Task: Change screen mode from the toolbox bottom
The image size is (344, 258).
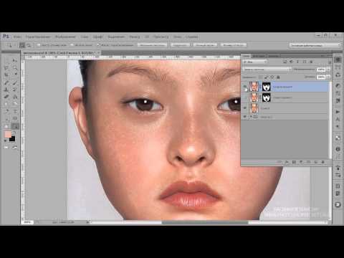Action: point(15,148)
